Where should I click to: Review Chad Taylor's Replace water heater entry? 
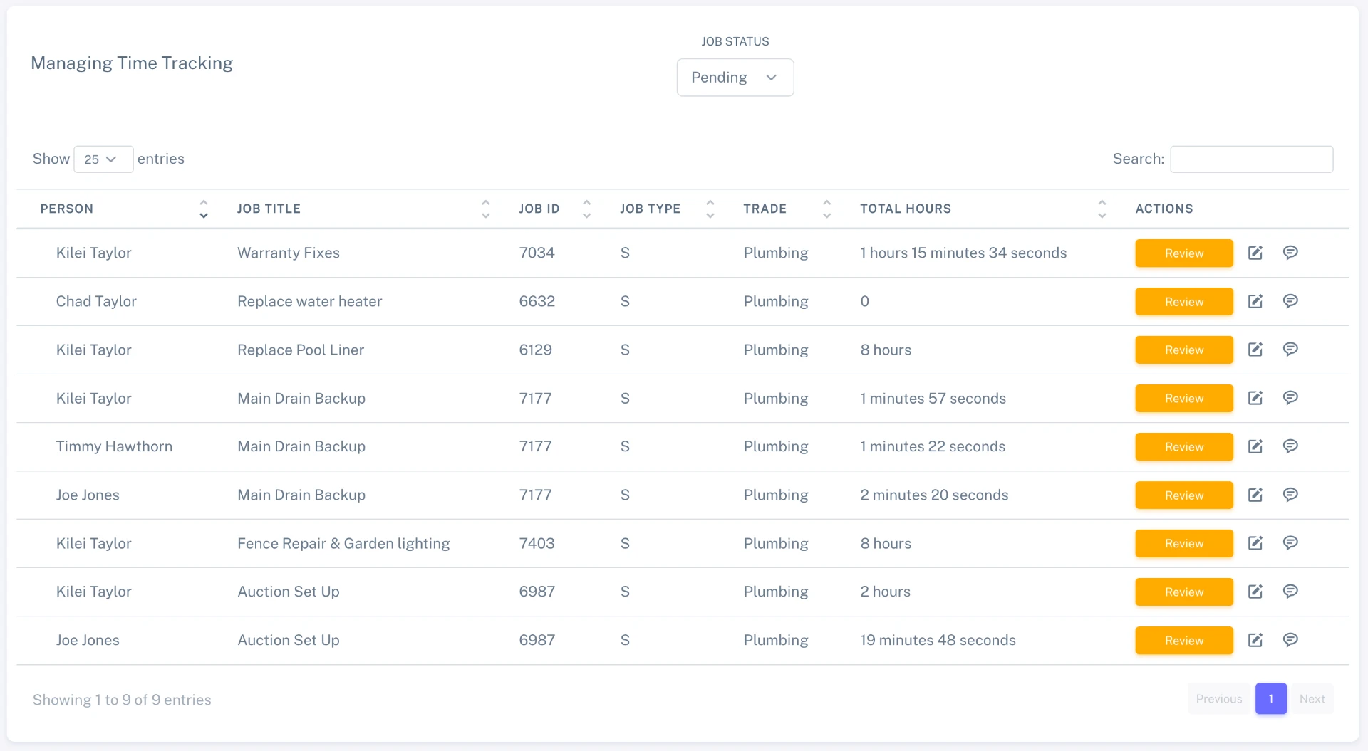[1183, 301]
